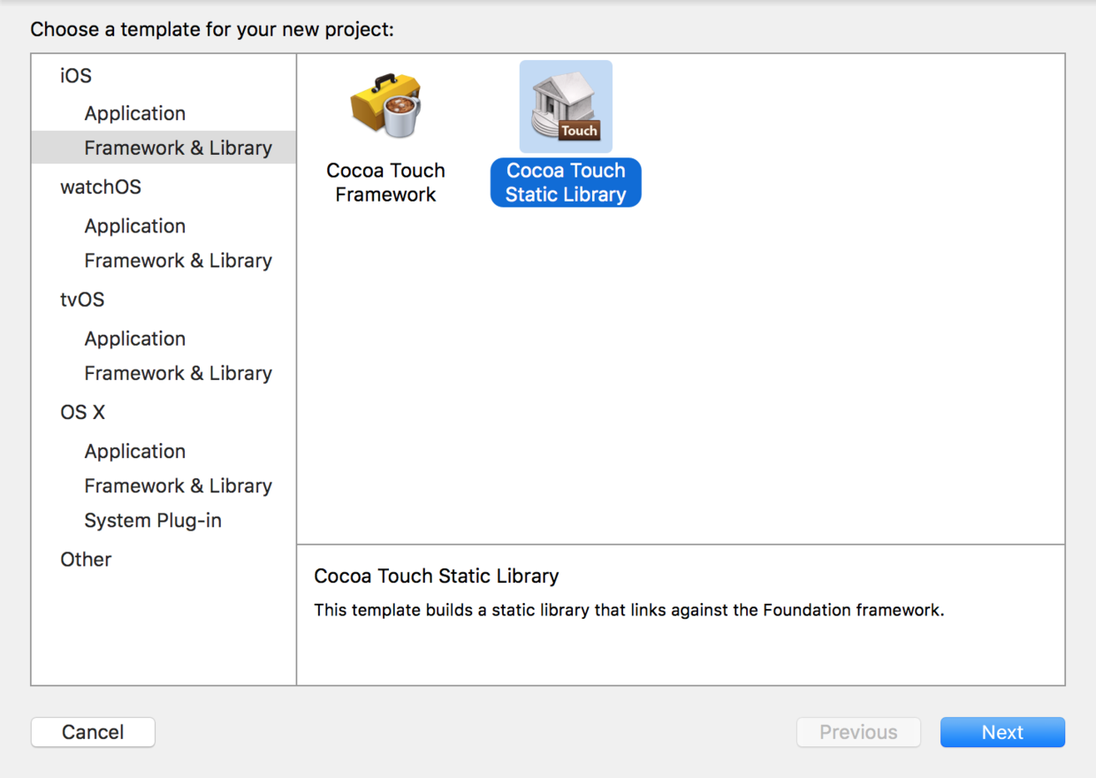Open the Other category
Screen dimensions: 1096x778
pos(86,559)
